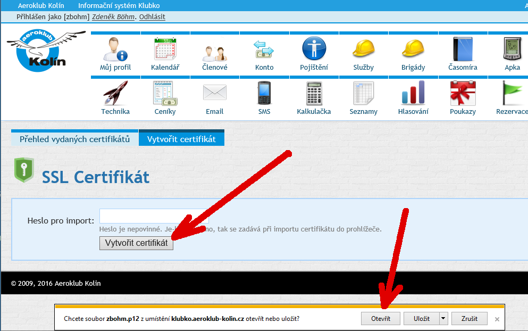528x331 pixels.
Task: Click the Odhlásit logout link
Action: pos(152,17)
